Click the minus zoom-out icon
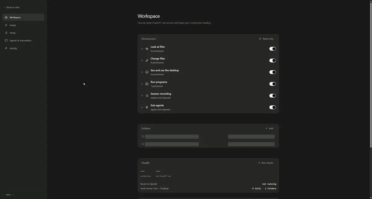The image size is (372, 199). coord(4,195)
